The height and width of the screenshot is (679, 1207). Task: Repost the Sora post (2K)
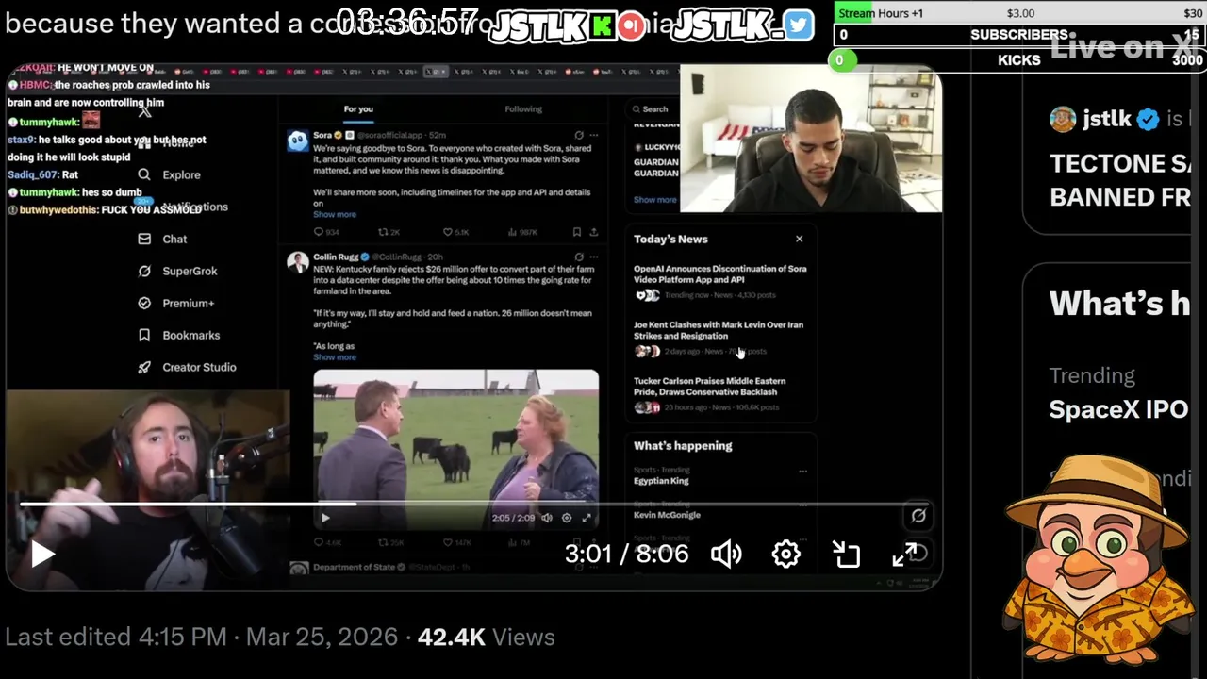[x=389, y=232]
